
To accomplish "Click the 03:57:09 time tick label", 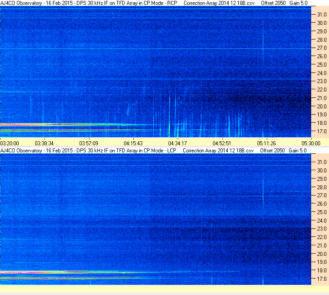I will pos(88,144).
